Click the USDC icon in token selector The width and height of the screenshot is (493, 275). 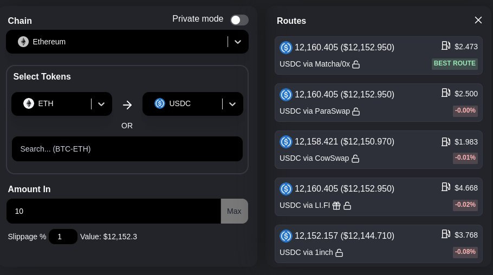pyautogui.click(x=160, y=103)
